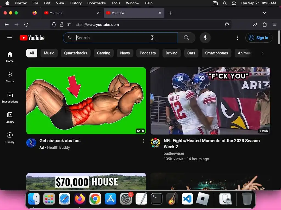281x210 pixels.
Task: Select the Smartphones filter chip
Action: [217, 53]
